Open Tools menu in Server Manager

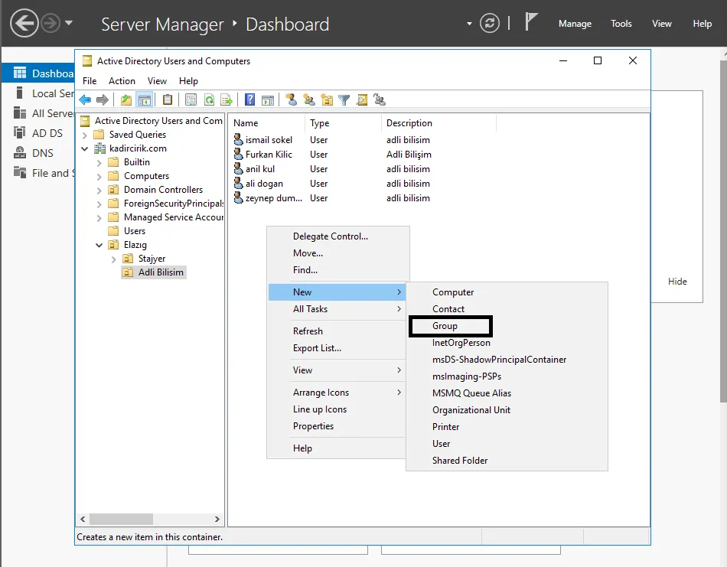click(x=621, y=23)
